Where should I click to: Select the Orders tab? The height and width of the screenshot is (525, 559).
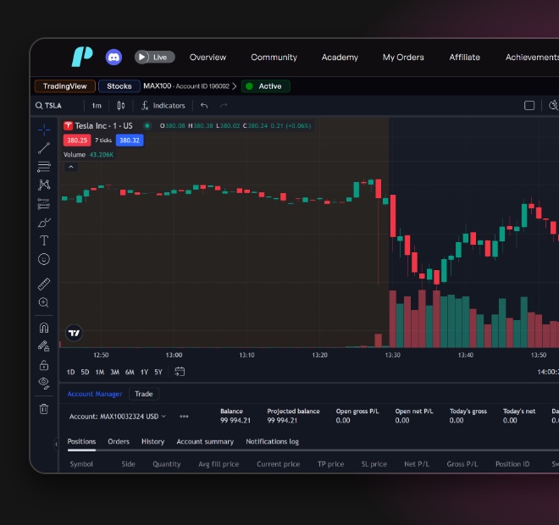click(x=119, y=442)
